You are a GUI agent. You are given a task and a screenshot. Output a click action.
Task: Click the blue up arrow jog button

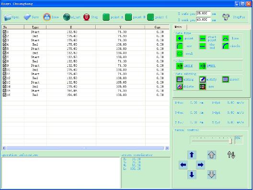(x=192, y=155)
